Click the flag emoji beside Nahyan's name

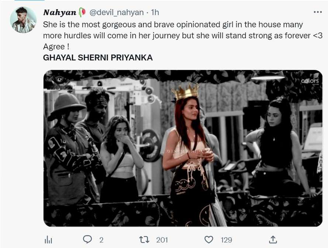[x=83, y=11]
